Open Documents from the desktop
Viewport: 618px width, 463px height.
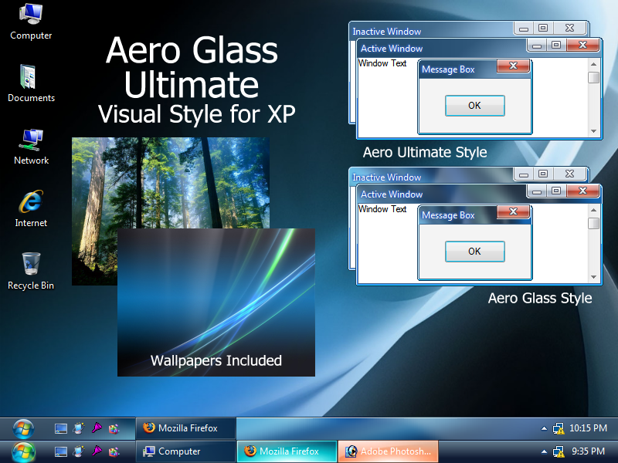(30, 81)
